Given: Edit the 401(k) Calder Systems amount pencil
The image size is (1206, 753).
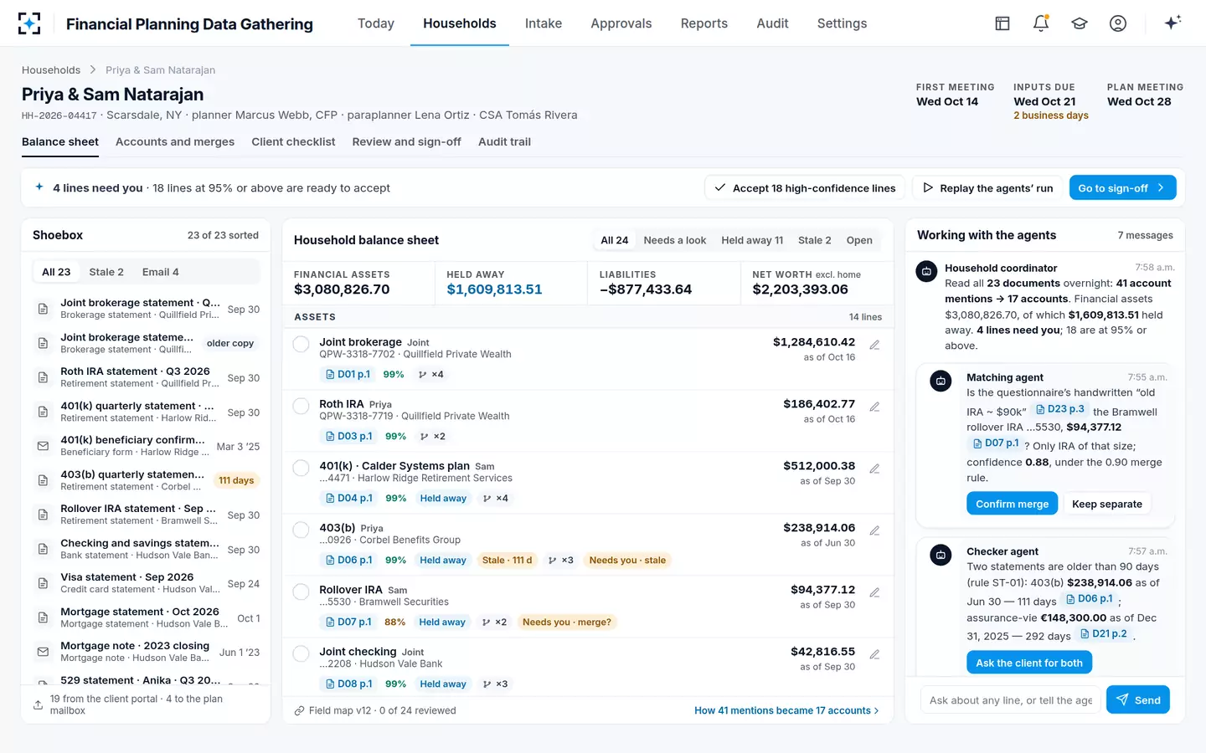Looking at the screenshot, I should 874,469.
